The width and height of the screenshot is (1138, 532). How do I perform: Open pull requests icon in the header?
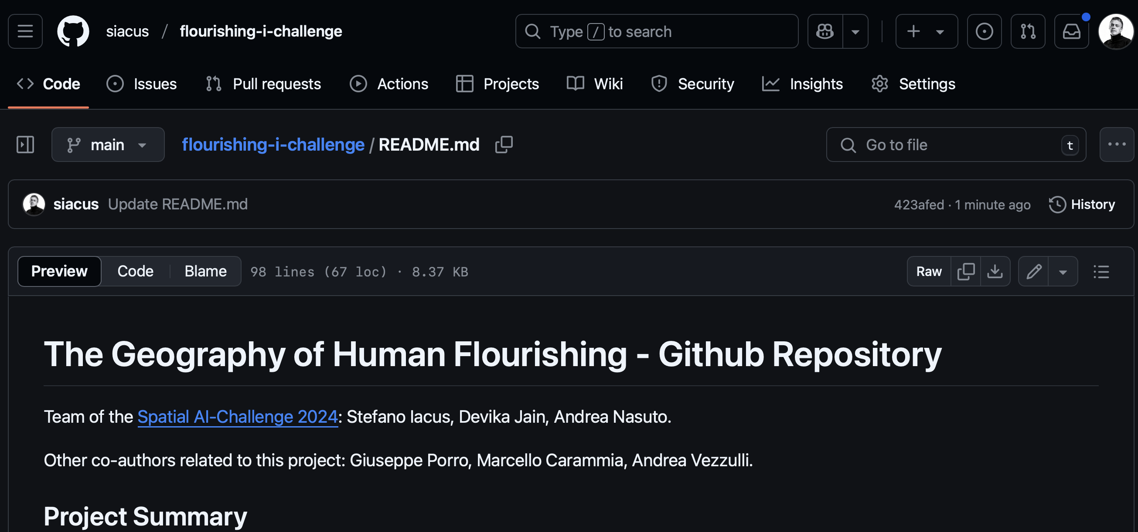pos(1028,31)
